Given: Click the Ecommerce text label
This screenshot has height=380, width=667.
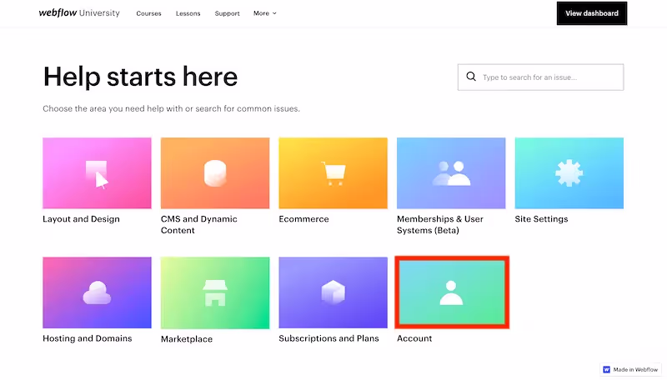Looking at the screenshot, I should pyautogui.click(x=303, y=219).
